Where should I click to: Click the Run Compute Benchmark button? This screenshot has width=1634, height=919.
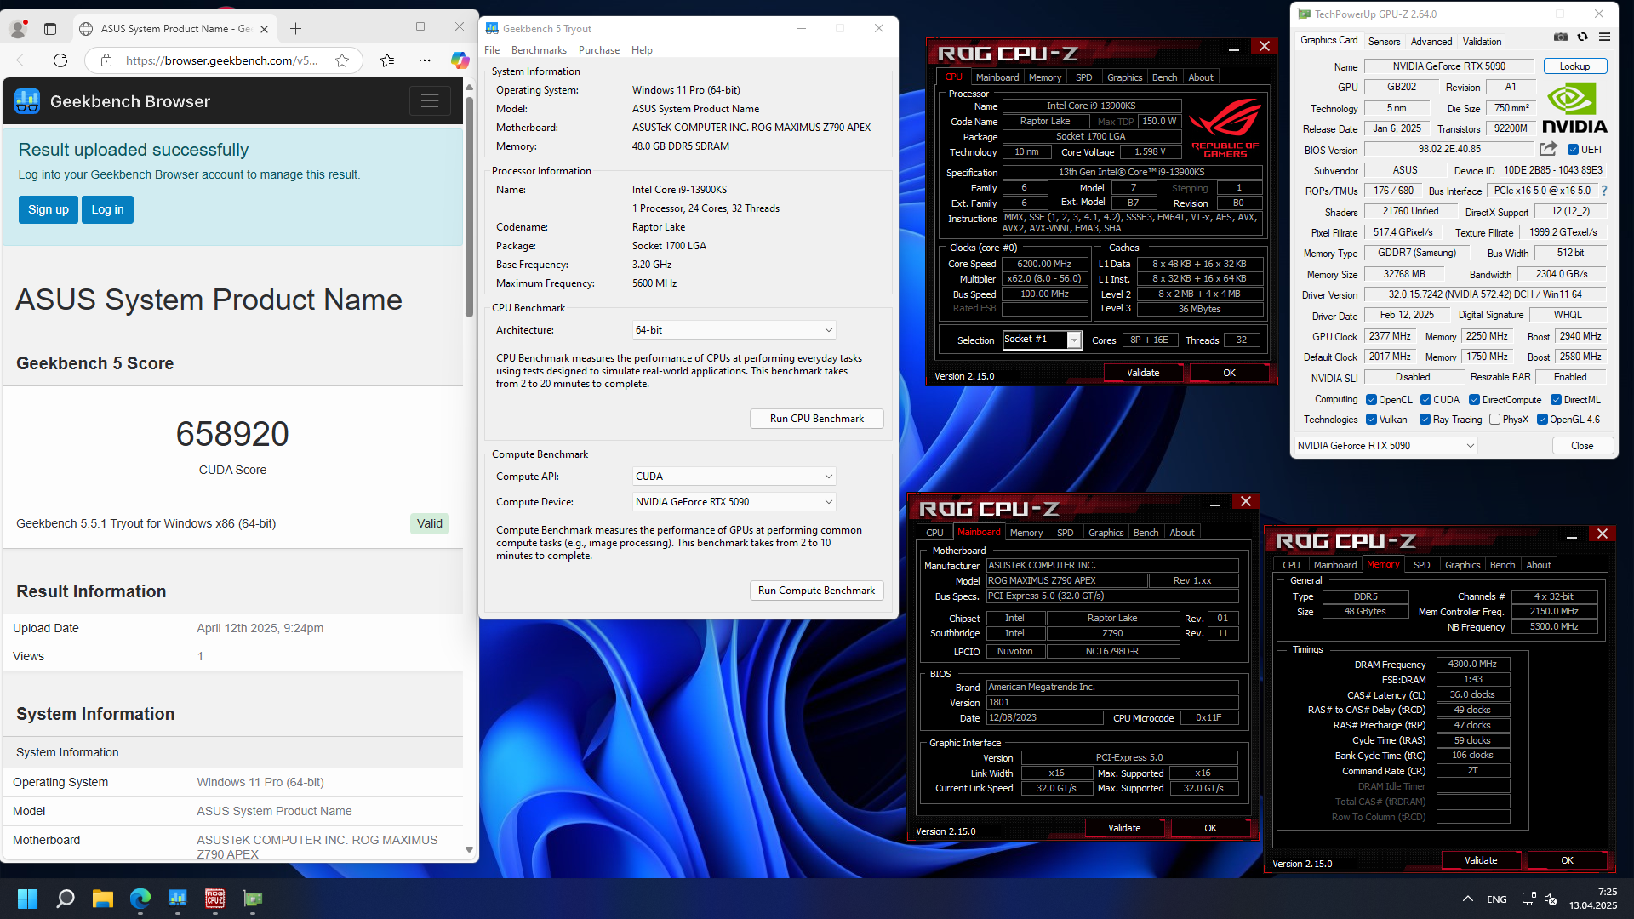[x=816, y=591]
